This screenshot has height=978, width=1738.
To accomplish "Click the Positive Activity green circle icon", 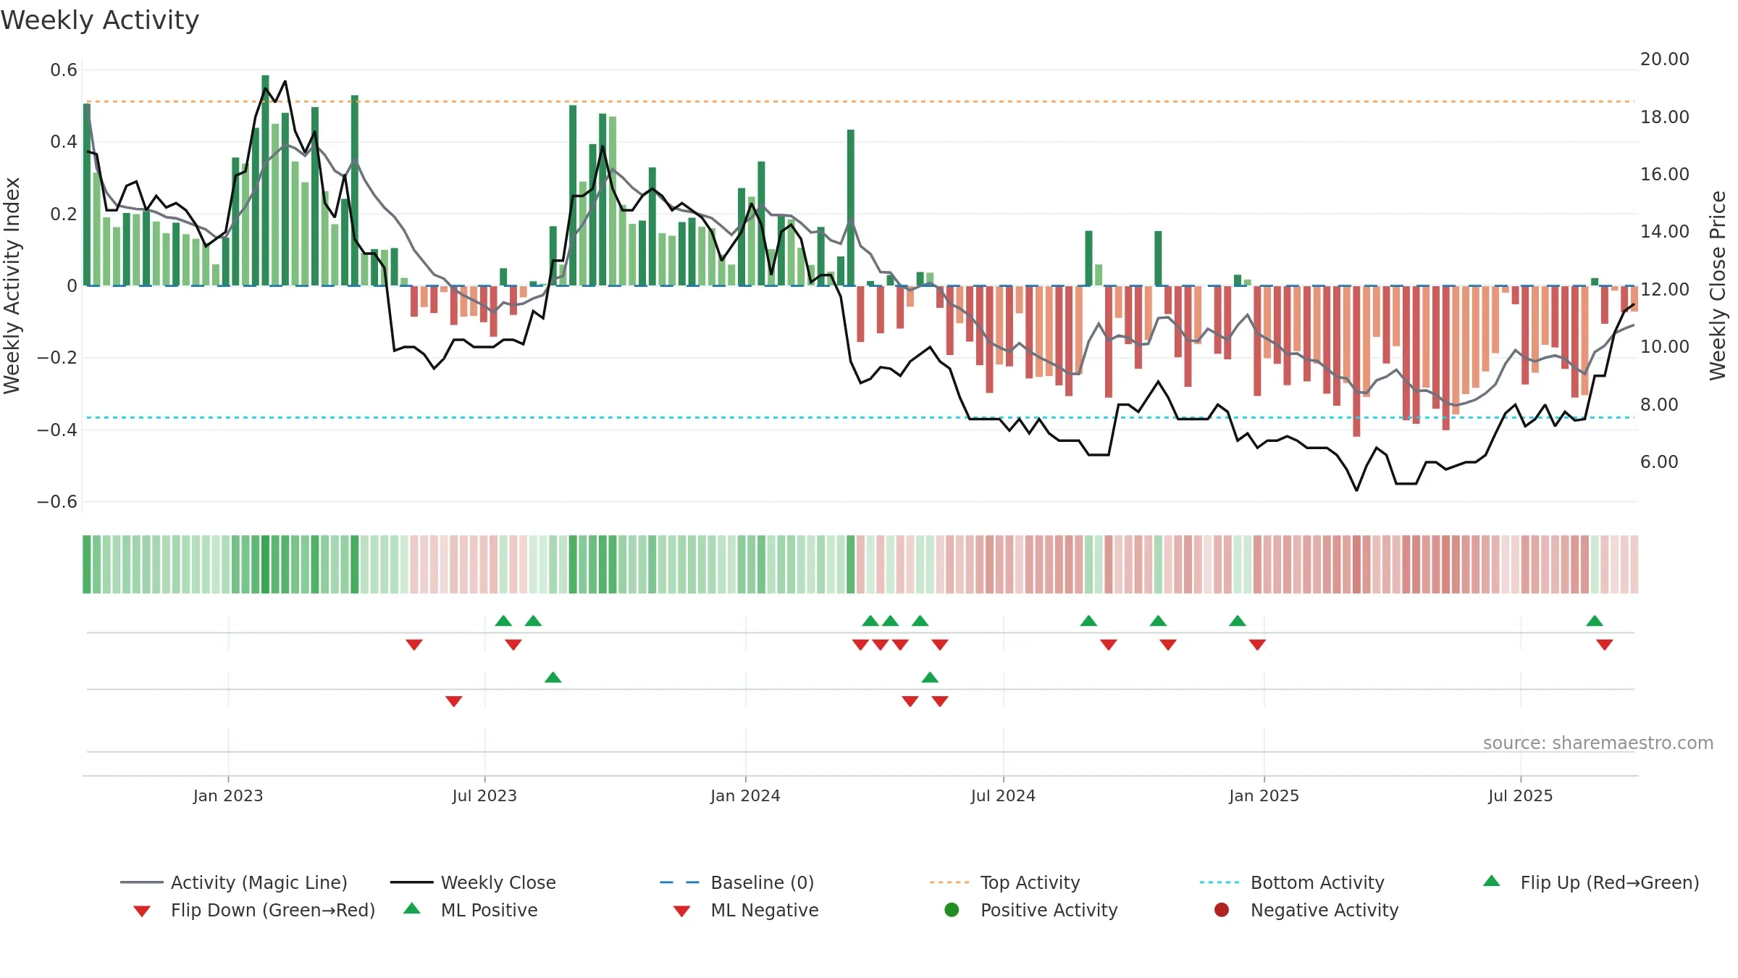I will 952,910.
